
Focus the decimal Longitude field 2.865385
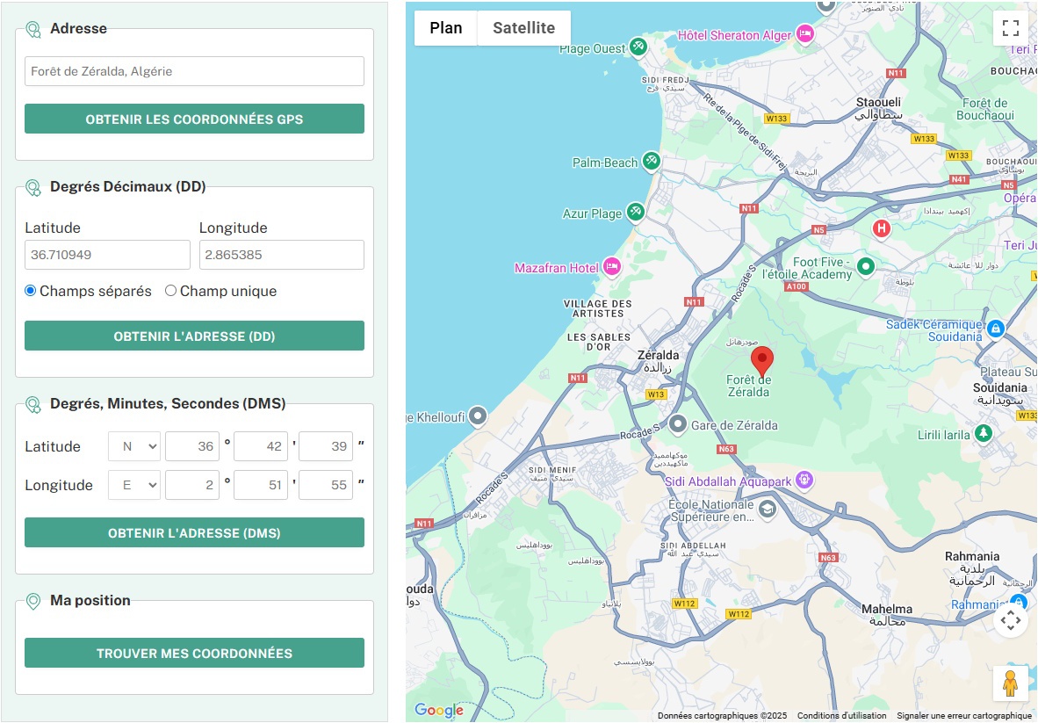tap(282, 254)
